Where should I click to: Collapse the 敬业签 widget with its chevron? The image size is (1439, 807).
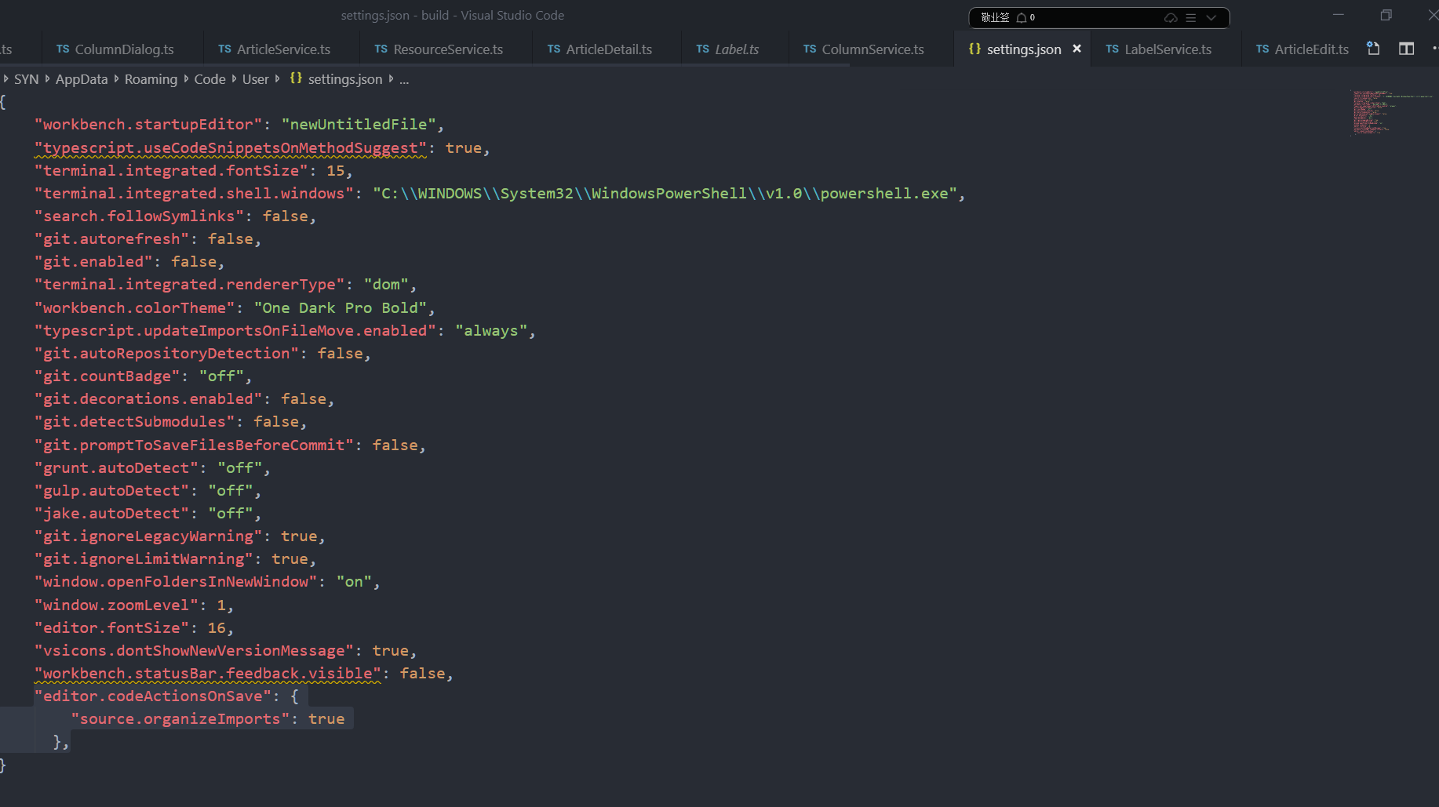coord(1211,17)
